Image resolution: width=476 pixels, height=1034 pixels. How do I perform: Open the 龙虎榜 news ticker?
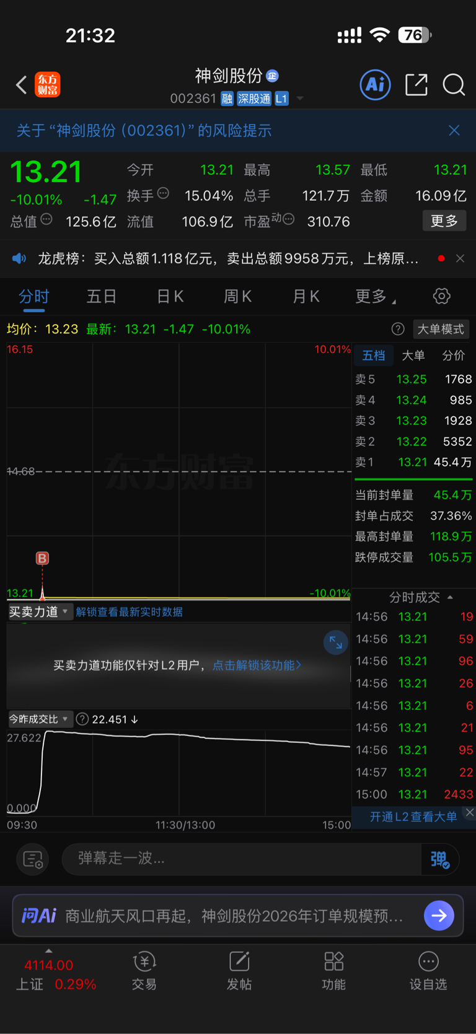[x=228, y=258]
